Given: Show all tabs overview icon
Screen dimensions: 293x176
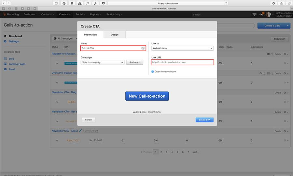Looking at the screenshot, I should [x=289, y=3].
